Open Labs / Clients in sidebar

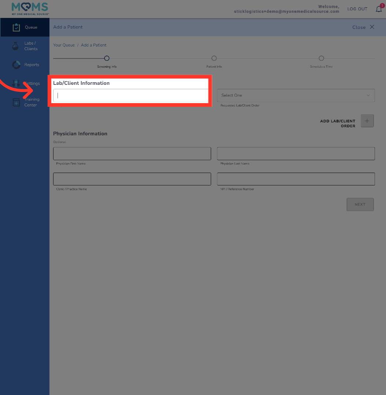pyautogui.click(x=25, y=46)
